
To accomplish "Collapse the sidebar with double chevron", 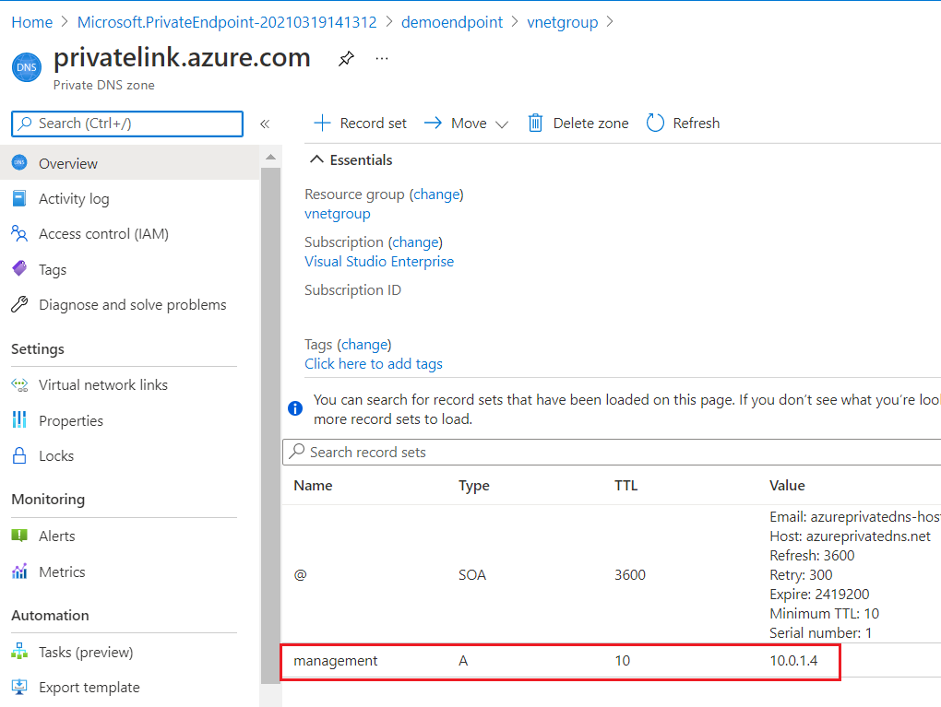I will (x=265, y=124).
